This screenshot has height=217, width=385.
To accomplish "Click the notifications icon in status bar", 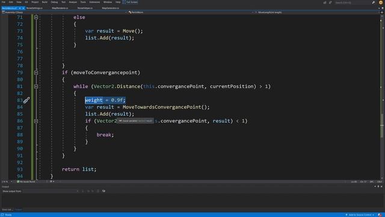I will coord(380,215).
